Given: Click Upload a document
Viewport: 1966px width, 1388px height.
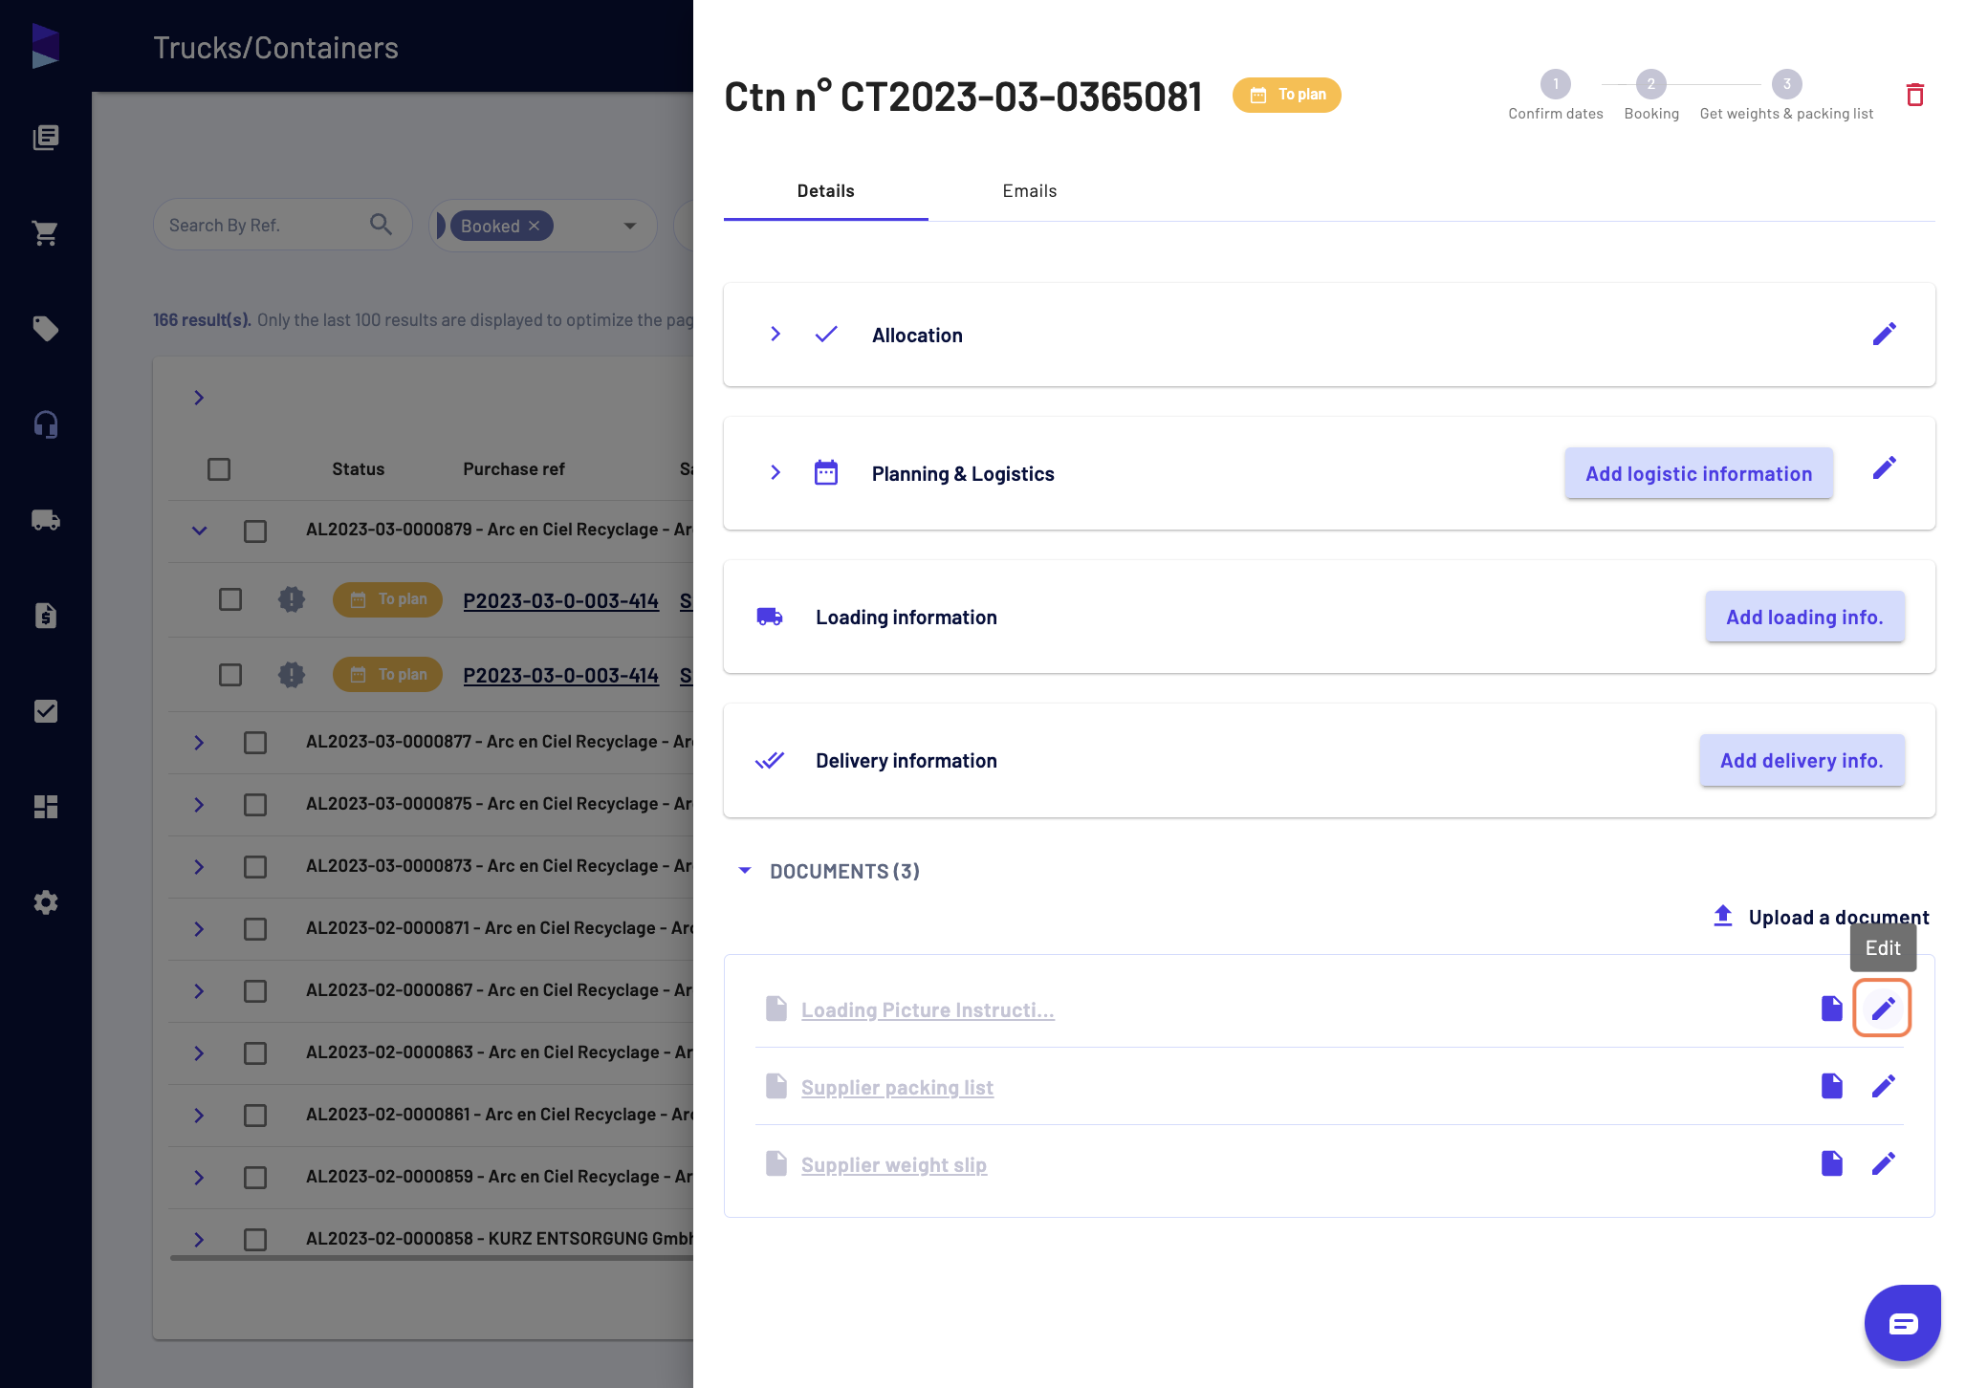Looking at the screenshot, I should click(1821, 917).
